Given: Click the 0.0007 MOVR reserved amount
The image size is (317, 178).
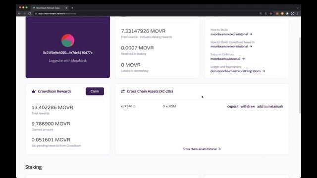Looking at the screenshot, I should click(138, 48).
